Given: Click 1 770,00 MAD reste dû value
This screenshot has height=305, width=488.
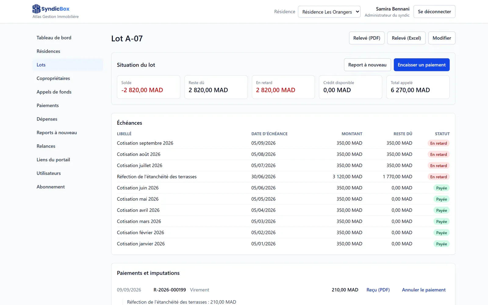Looking at the screenshot, I should pos(397,177).
